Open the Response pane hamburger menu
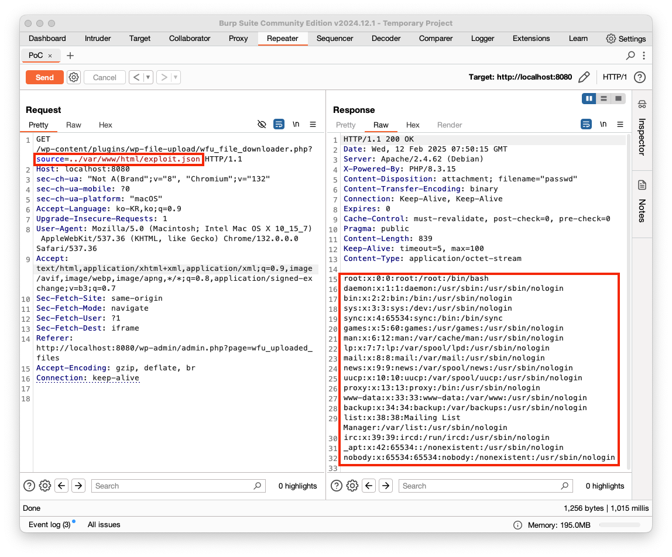The height and width of the screenshot is (557, 672). 620,124
